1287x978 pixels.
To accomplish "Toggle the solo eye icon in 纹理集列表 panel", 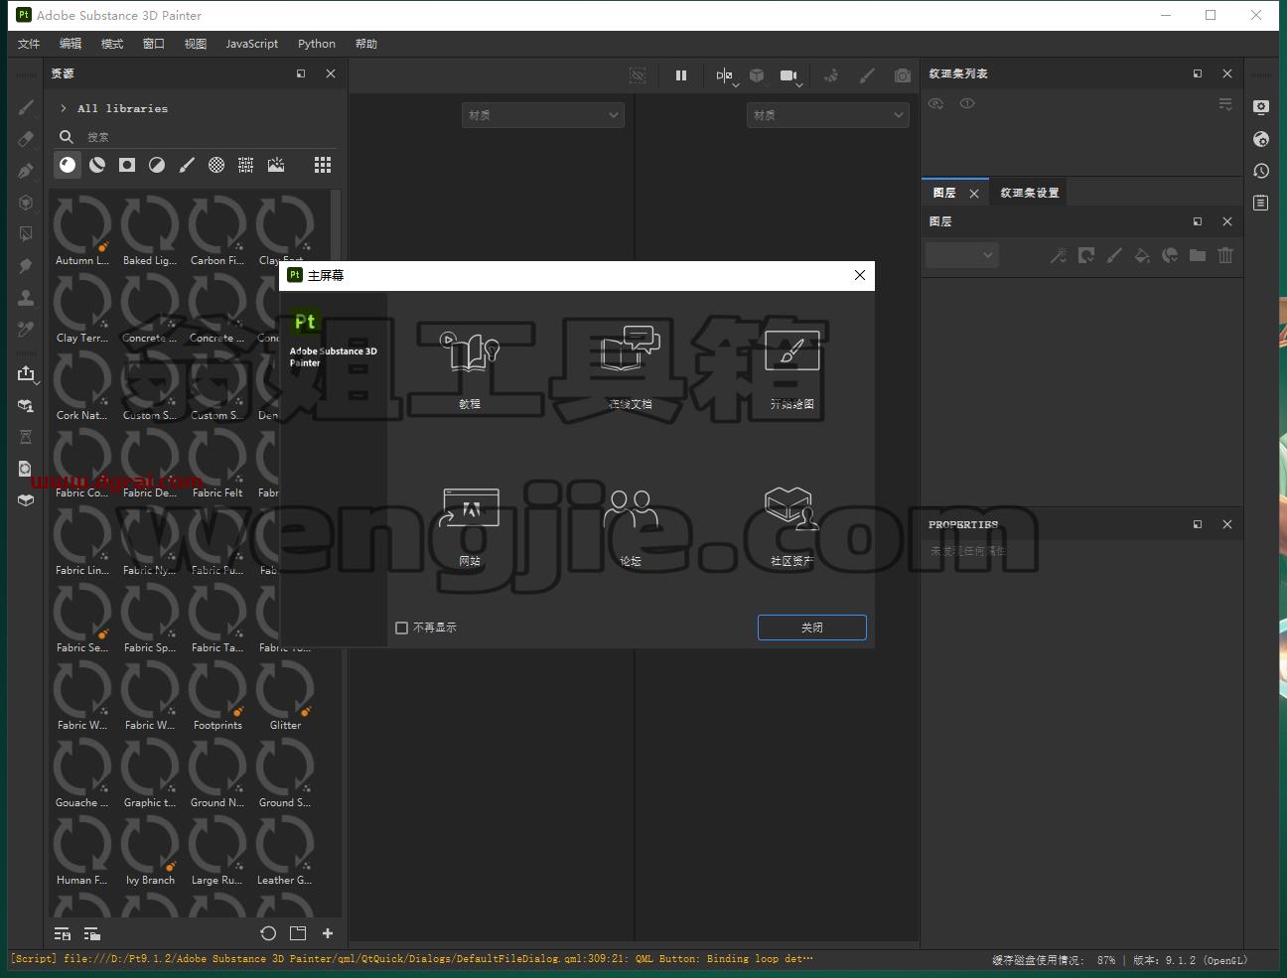I will point(967,103).
